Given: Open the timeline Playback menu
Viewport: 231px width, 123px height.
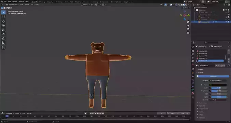Looking at the screenshot, I should pos(10,113).
